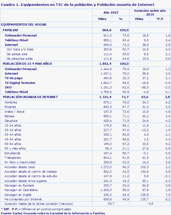Select the '15-24 años' row label
The image size is (171, 215).
tap(13, 125)
